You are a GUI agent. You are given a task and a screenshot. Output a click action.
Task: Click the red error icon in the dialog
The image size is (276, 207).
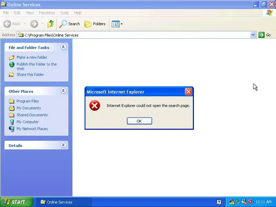pos(95,106)
